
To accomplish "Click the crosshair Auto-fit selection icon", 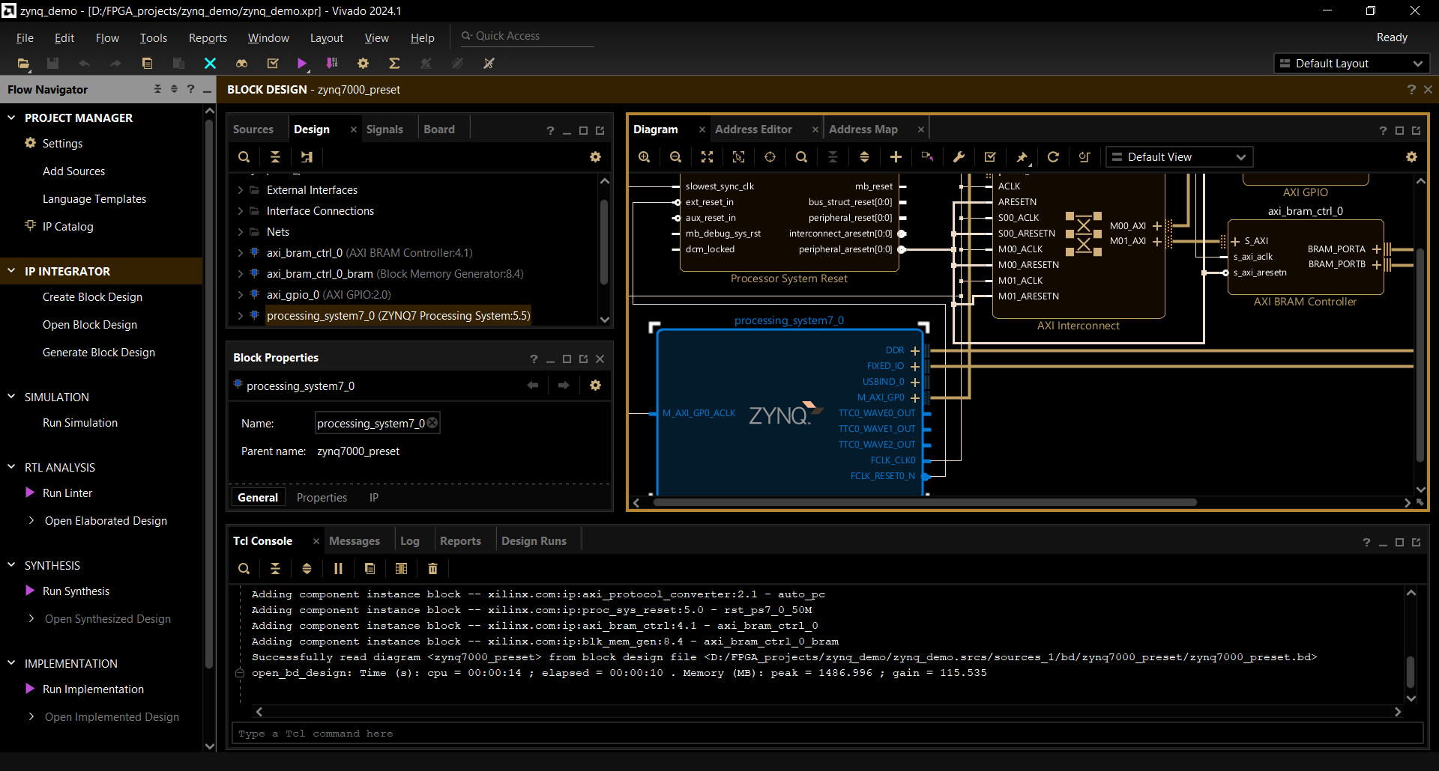I will tap(770, 157).
